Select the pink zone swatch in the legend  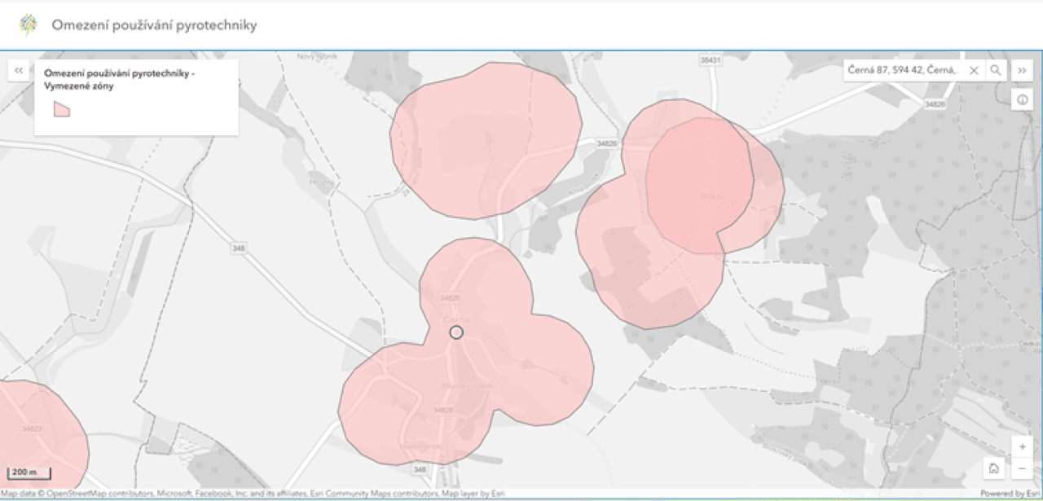[62, 109]
